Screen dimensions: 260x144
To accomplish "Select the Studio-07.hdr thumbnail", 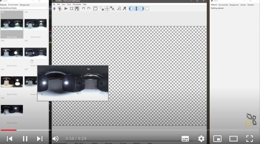I will tap(12, 110).
